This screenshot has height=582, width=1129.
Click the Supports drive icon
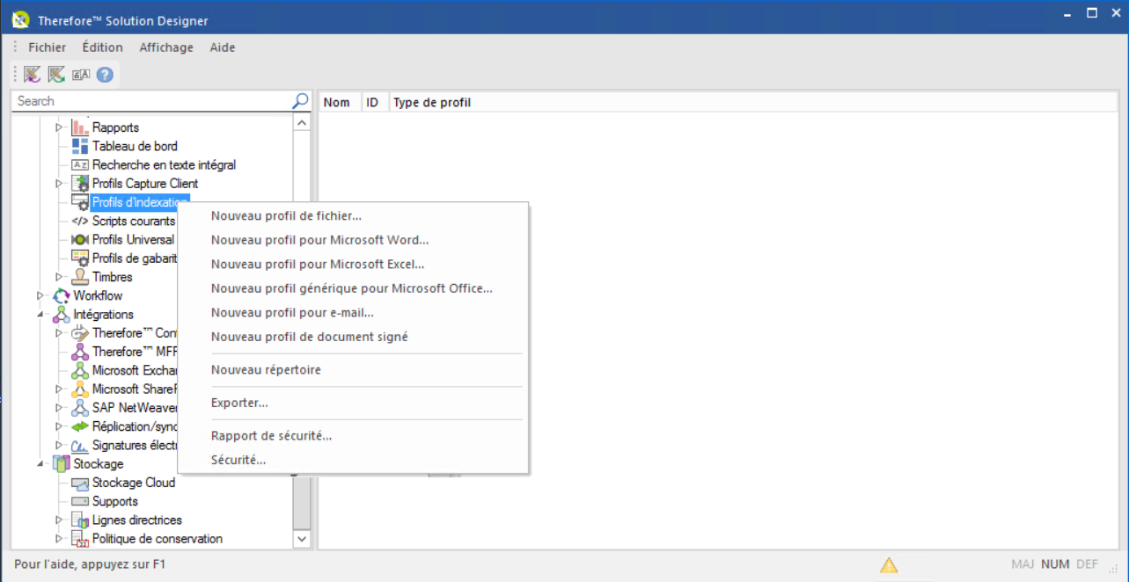click(80, 501)
